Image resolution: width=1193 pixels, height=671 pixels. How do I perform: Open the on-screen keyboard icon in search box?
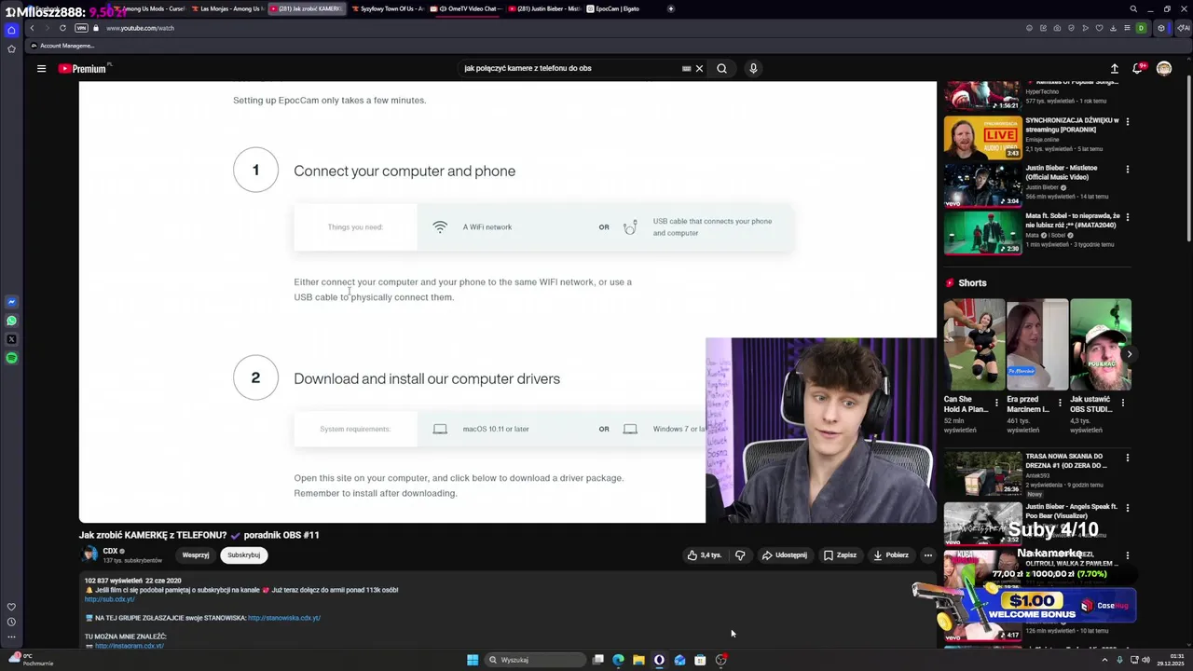686,68
